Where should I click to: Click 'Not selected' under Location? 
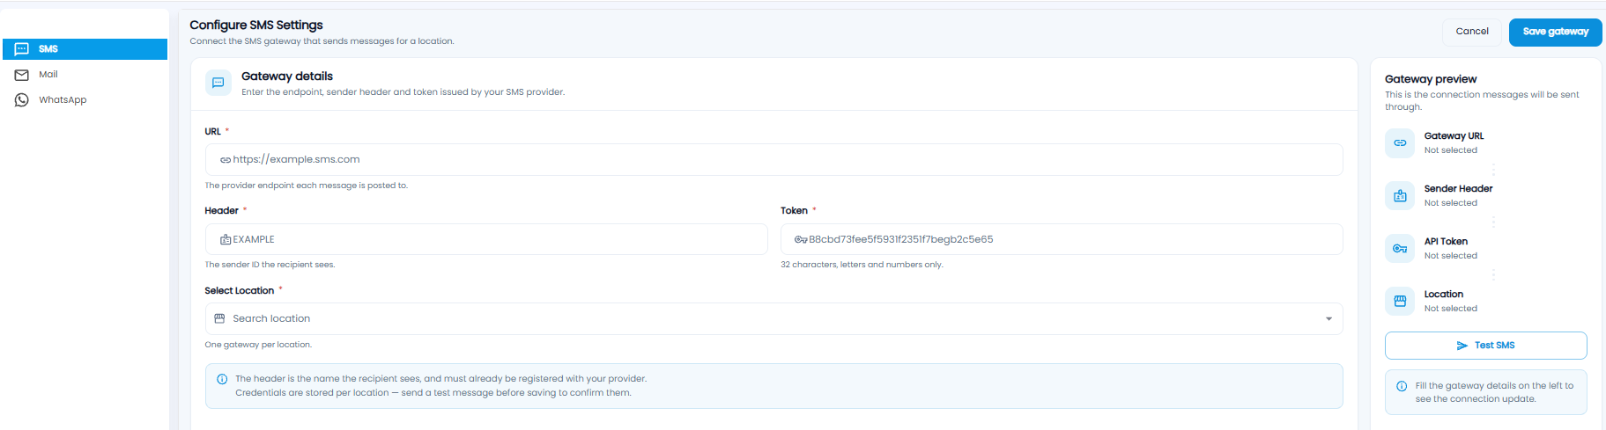point(1450,309)
